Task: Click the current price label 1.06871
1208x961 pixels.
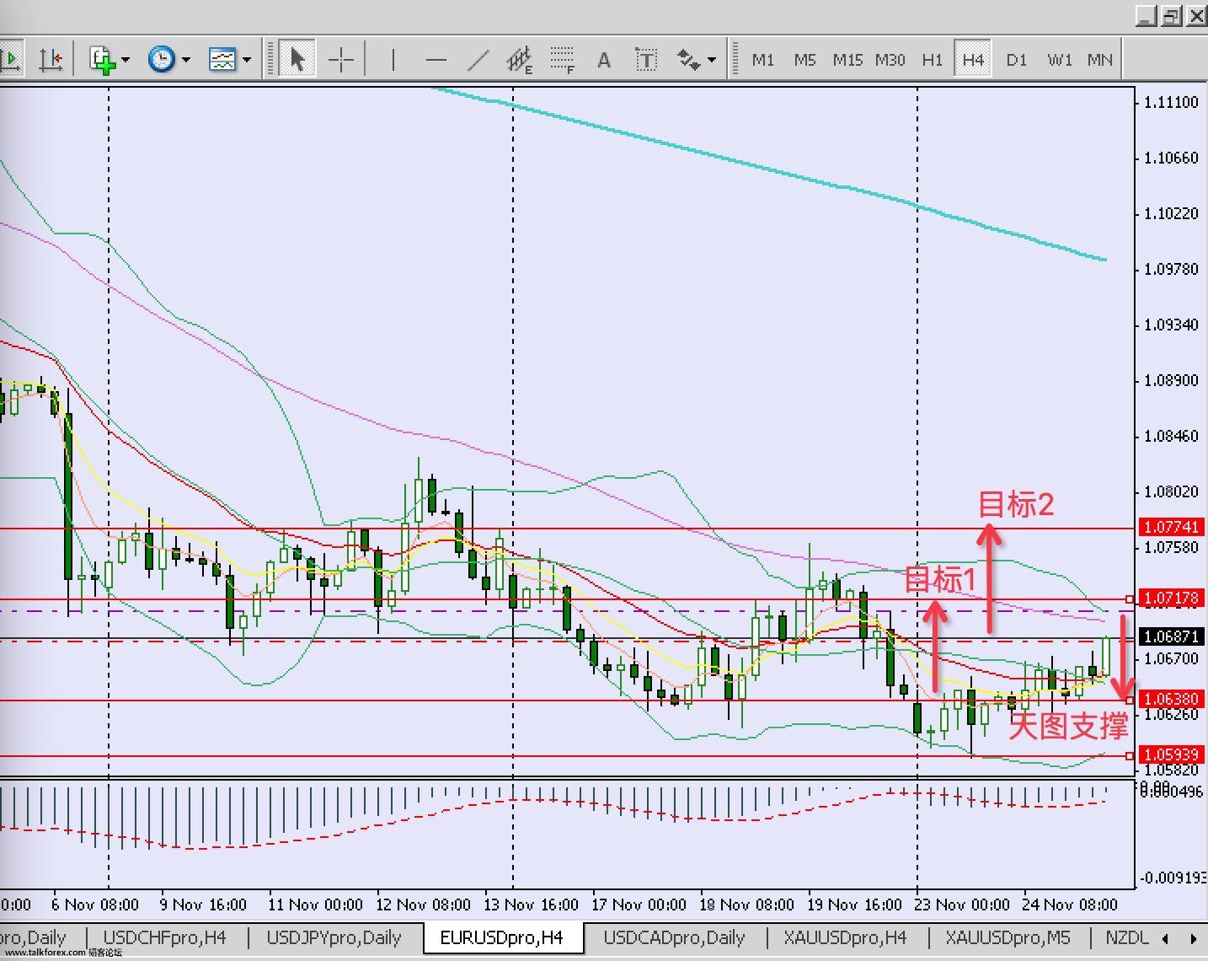Action: point(1171,636)
